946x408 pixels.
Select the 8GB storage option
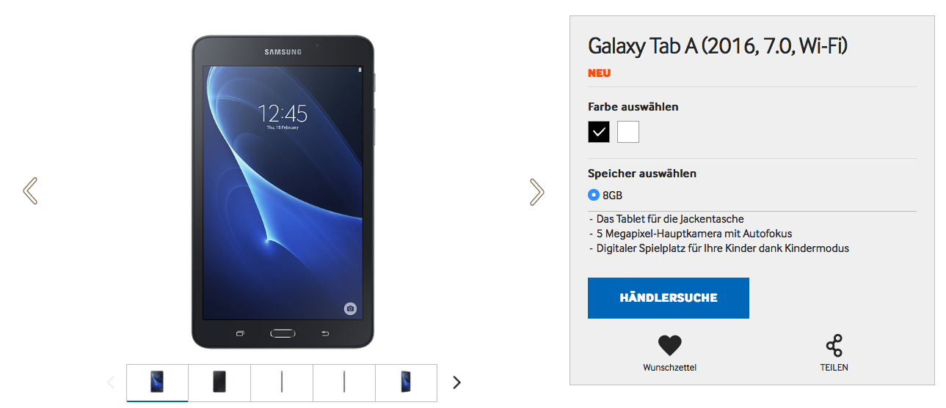coord(605,196)
